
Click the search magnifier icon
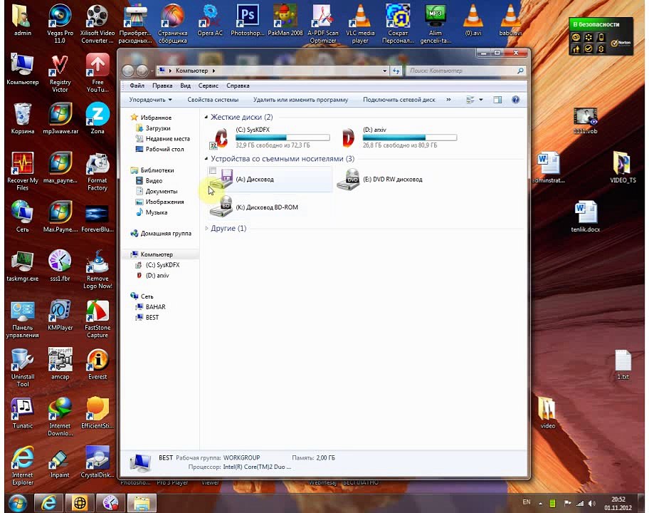tap(520, 71)
